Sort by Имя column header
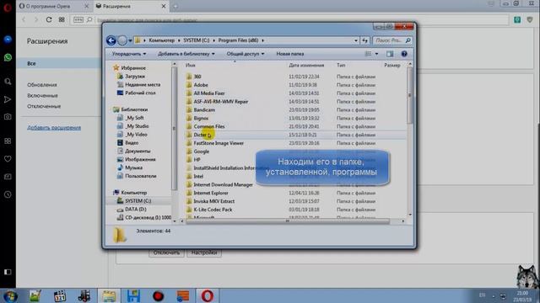The width and height of the screenshot is (540, 303). (x=191, y=65)
